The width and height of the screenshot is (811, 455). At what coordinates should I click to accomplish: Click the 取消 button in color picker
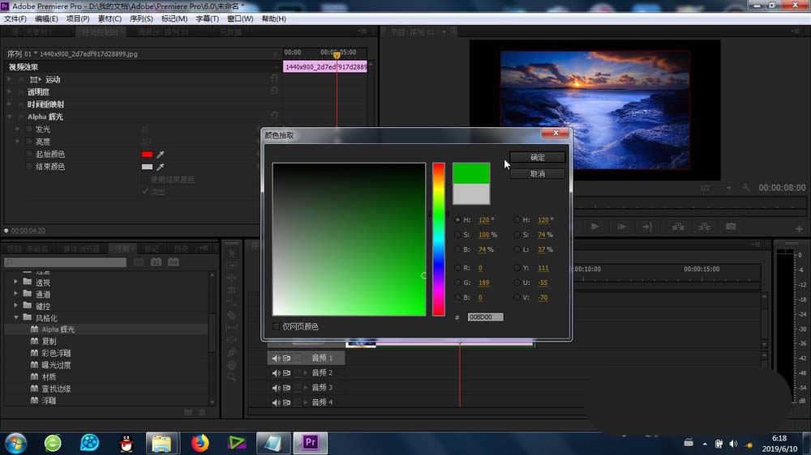point(538,173)
